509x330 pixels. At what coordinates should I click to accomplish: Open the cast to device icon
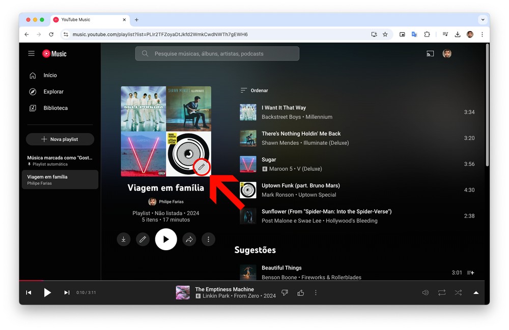pyautogui.click(x=430, y=54)
